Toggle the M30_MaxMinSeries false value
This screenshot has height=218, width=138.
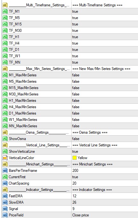76,94
